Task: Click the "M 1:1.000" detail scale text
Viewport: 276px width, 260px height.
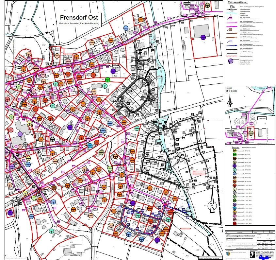Action: click(231, 91)
